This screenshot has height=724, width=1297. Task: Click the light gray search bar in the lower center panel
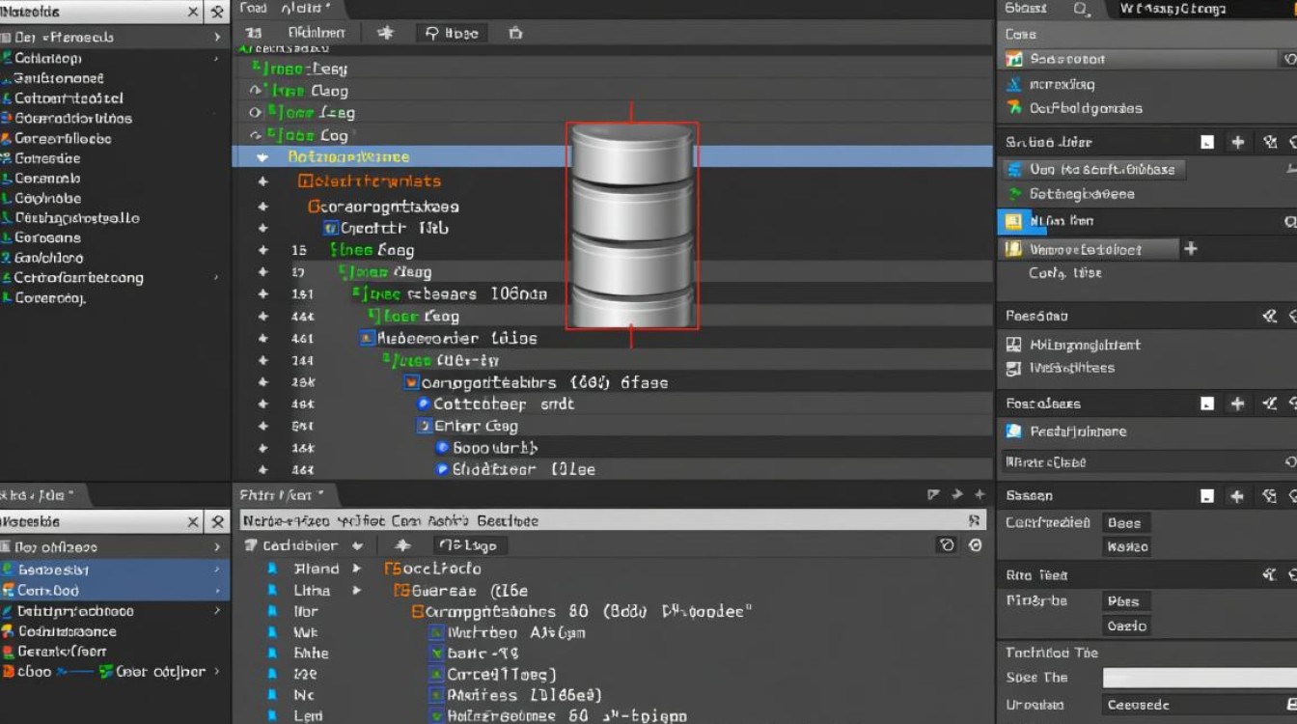click(613, 520)
